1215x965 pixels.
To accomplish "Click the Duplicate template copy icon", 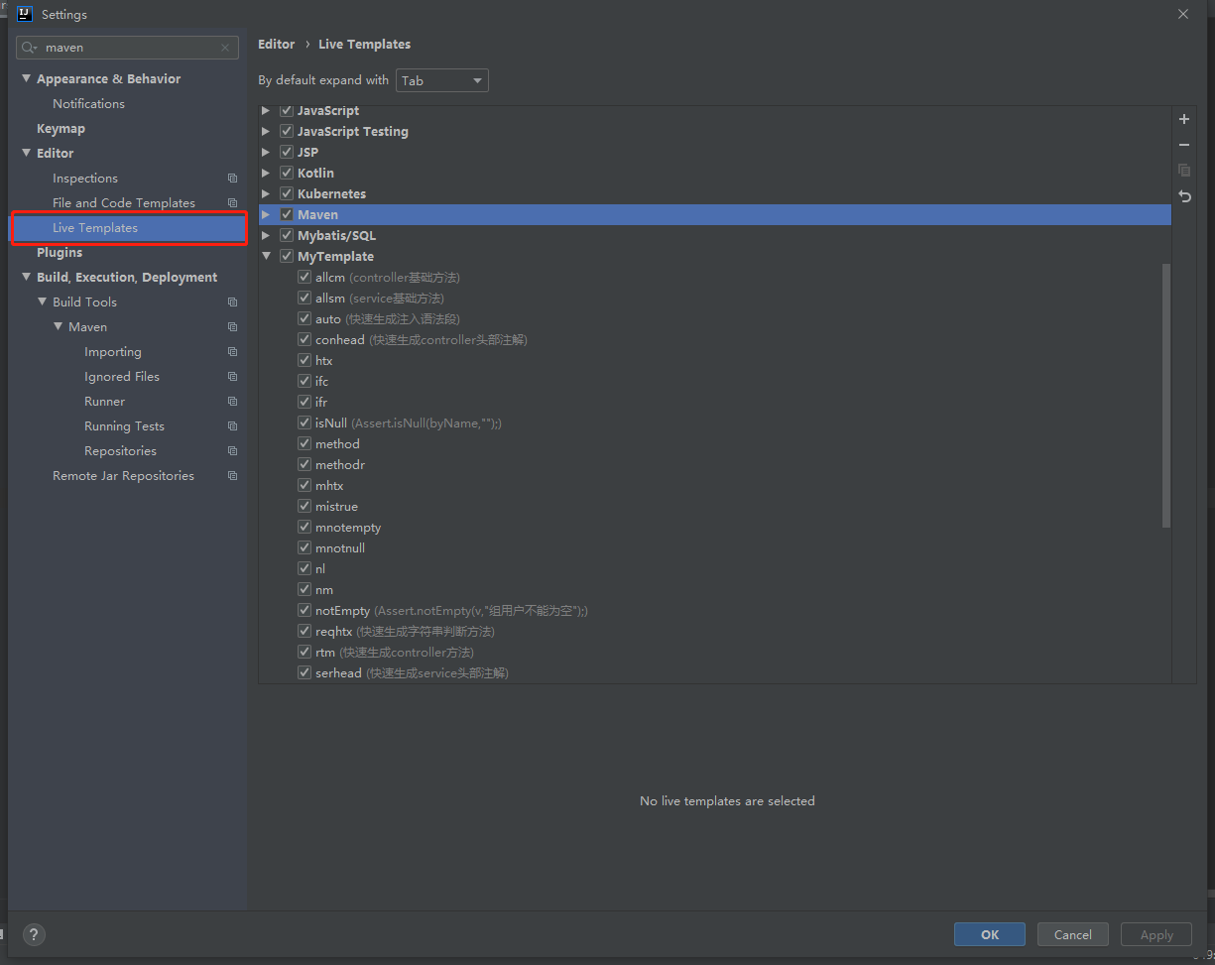I will [x=1184, y=171].
